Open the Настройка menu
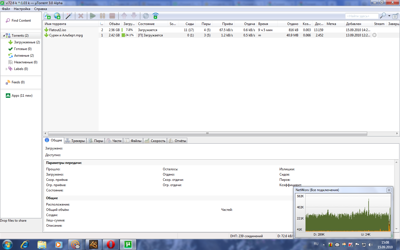The height and width of the screenshot is (250, 400). [x=22, y=9]
